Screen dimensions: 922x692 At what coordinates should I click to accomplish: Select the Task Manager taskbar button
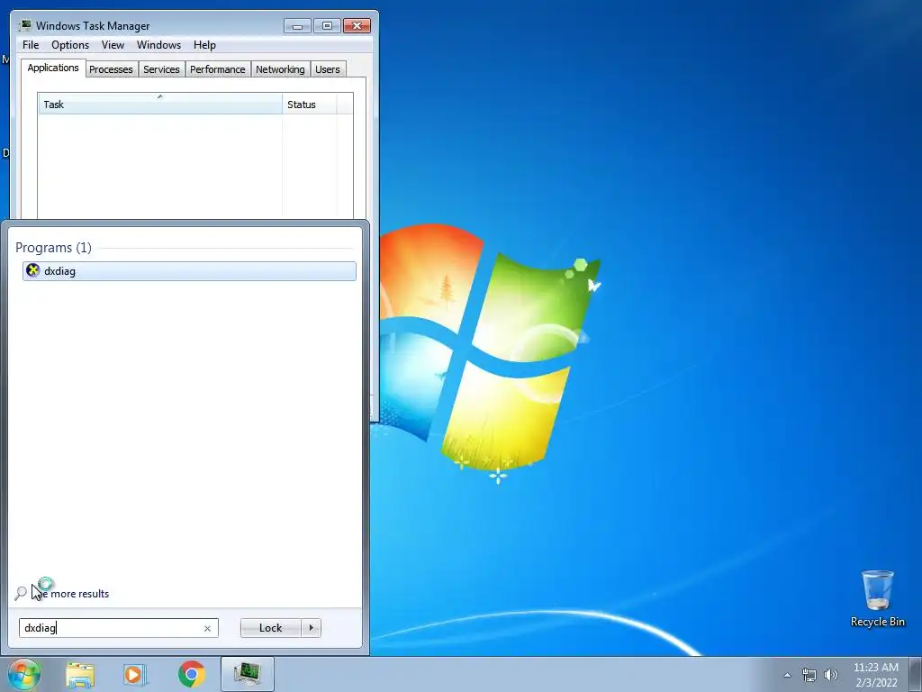[x=247, y=674]
